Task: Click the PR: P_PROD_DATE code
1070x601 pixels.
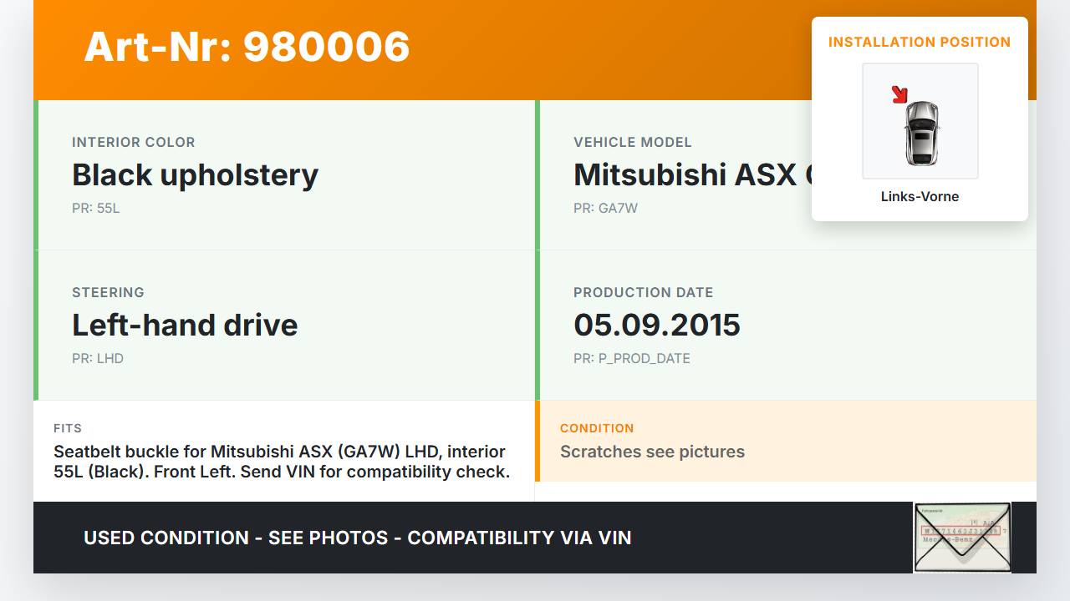Action: 631,359
